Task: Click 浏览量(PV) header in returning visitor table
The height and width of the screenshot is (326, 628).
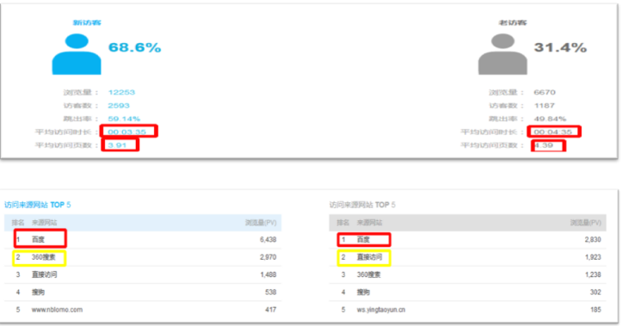Action: [586, 223]
